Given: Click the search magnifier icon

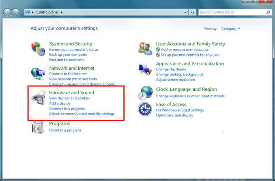Looking at the screenshot, I should coord(268,12).
